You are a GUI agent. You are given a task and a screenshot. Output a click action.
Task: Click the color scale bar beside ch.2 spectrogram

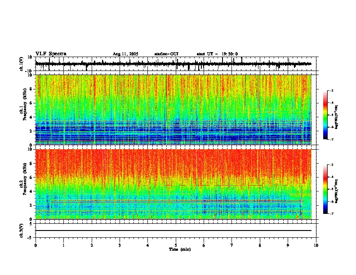[325, 189]
